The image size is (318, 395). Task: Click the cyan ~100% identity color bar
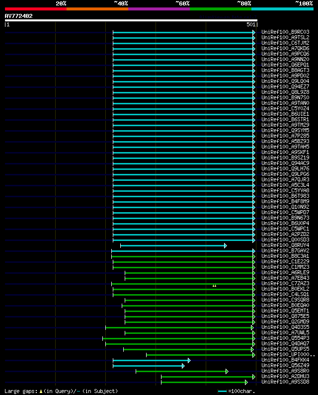coord(282,9)
